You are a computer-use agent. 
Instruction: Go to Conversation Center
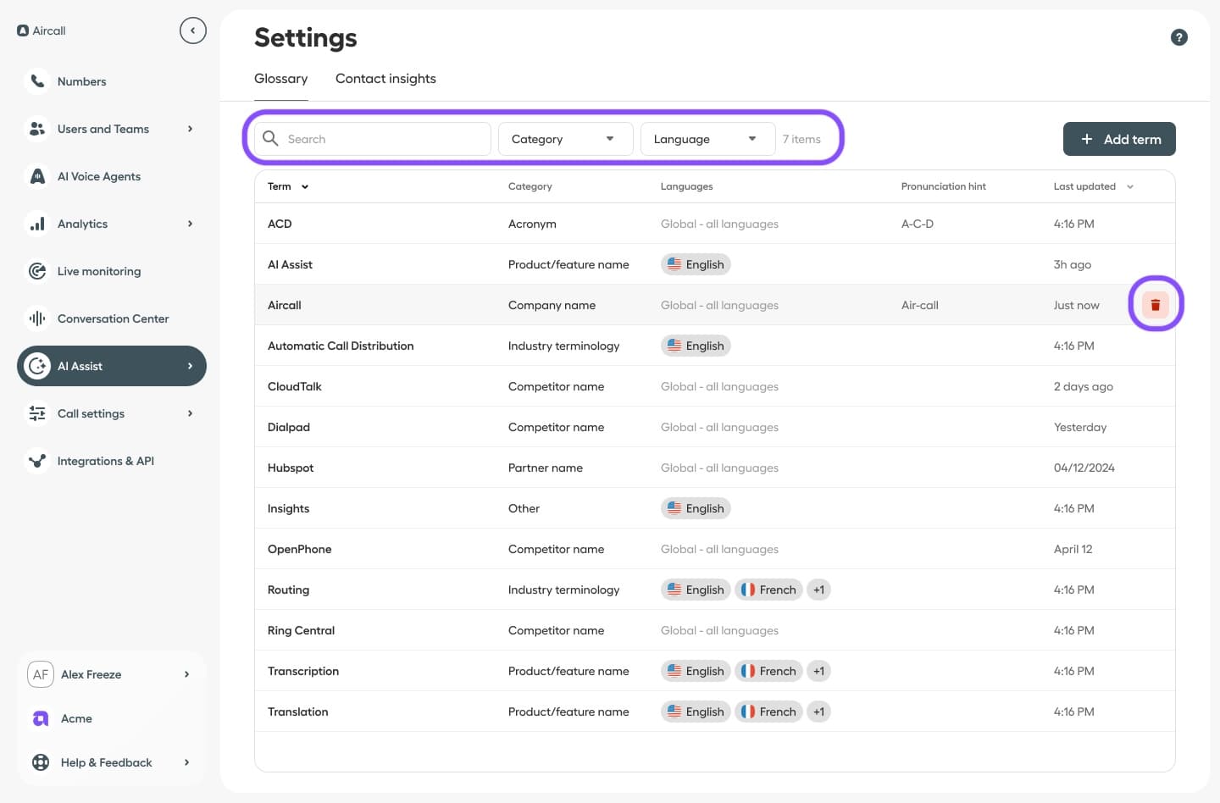pyautogui.click(x=113, y=318)
